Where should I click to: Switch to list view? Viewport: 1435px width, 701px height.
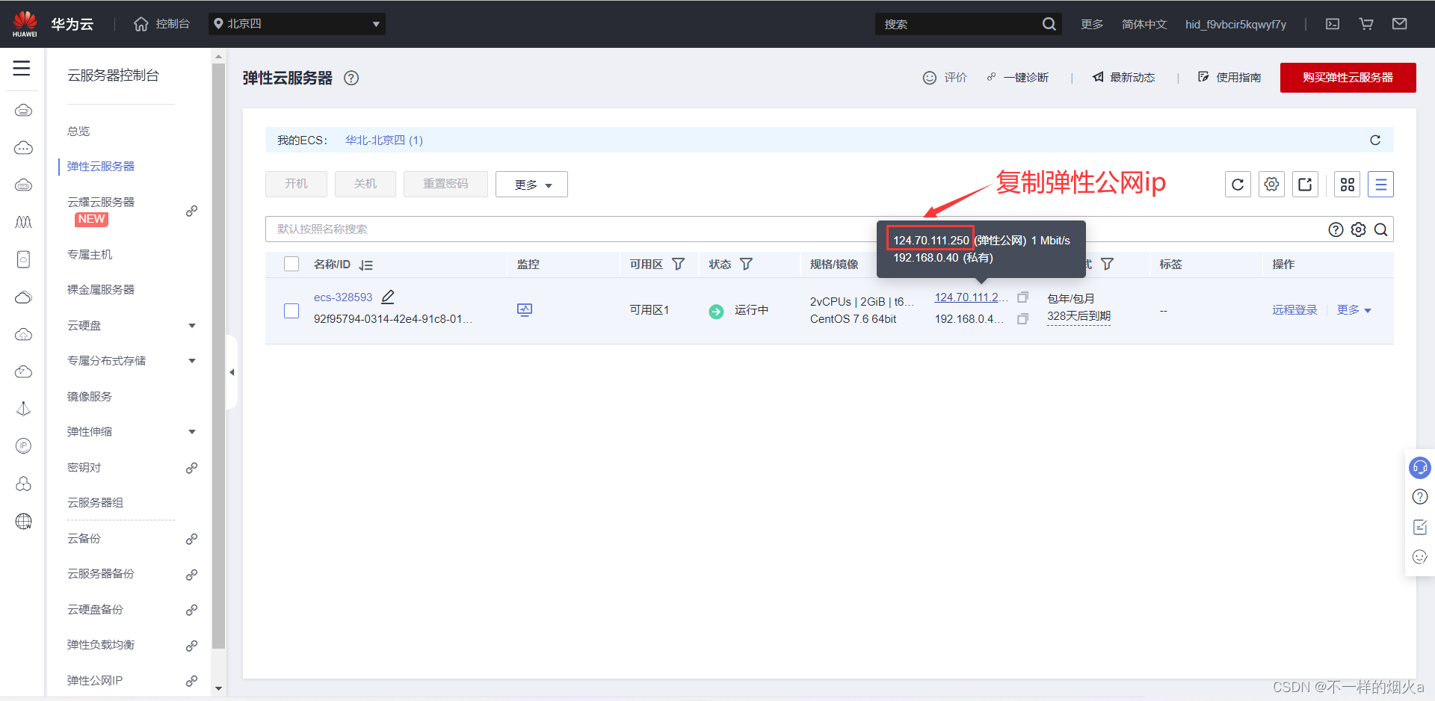(x=1381, y=185)
